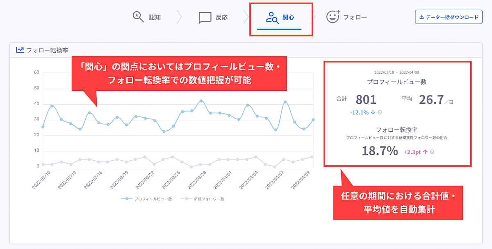Viewport: 492px width, 249px height.
Task: Click the download icon in データ一括ダウンロード
Action: [x=421, y=17]
